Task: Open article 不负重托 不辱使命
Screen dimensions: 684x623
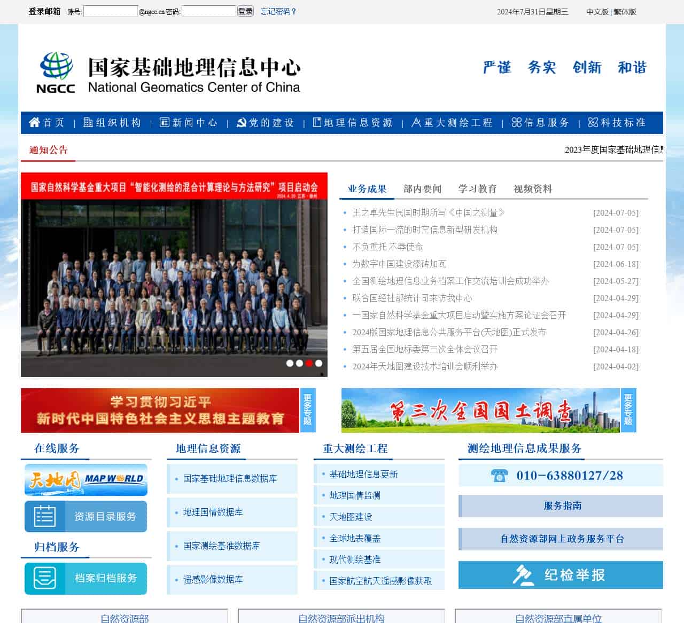Action: tap(387, 247)
